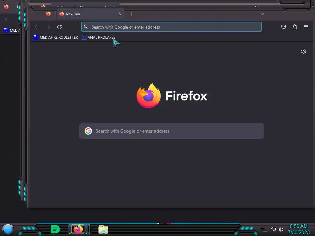Viewport: 315px width, 236px height.
Task: Open the Save to Pocket icon
Action: pyautogui.click(x=283, y=27)
